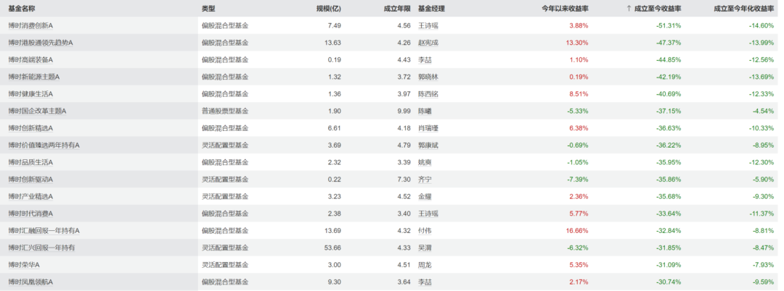Click the since-inception return -32.84%
This screenshot has height=291, width=784.
669,231
